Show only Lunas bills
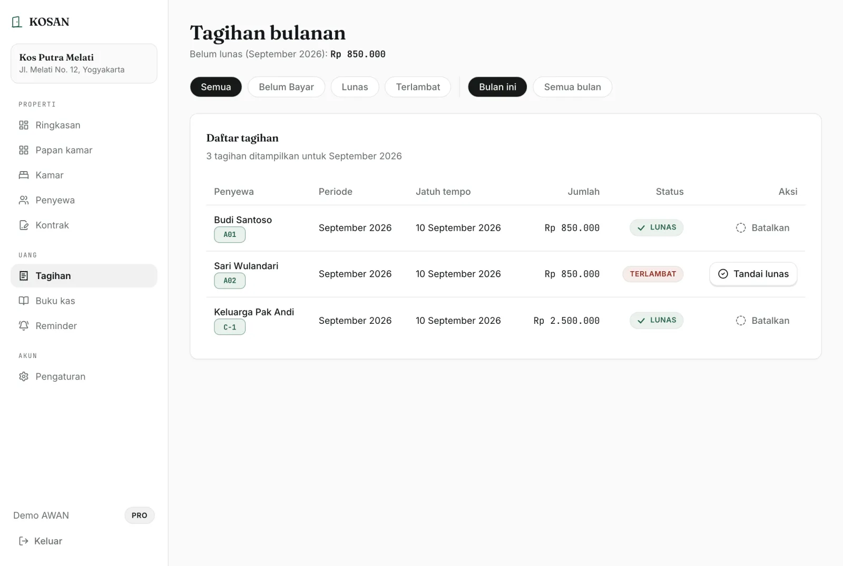Image resolution: width=843 pixels, height=566 pixels. click(355, 87)
